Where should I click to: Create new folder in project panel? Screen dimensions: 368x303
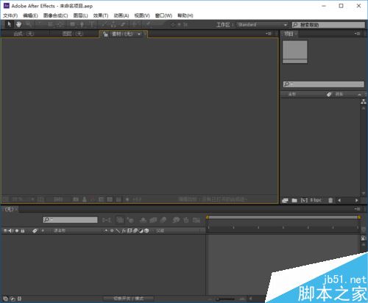[x=294, y=200]
